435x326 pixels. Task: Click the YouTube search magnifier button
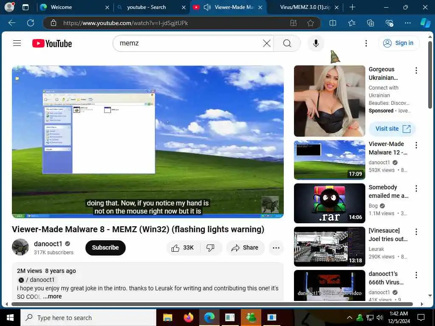click(287, 43)
